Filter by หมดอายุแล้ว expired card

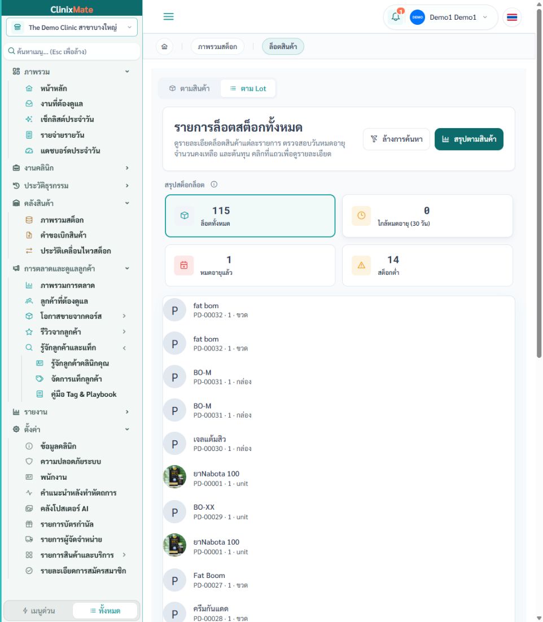tap(250, 265)
